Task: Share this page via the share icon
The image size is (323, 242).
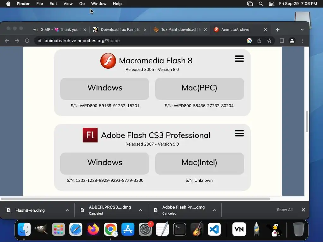Action: click(259, 41)
